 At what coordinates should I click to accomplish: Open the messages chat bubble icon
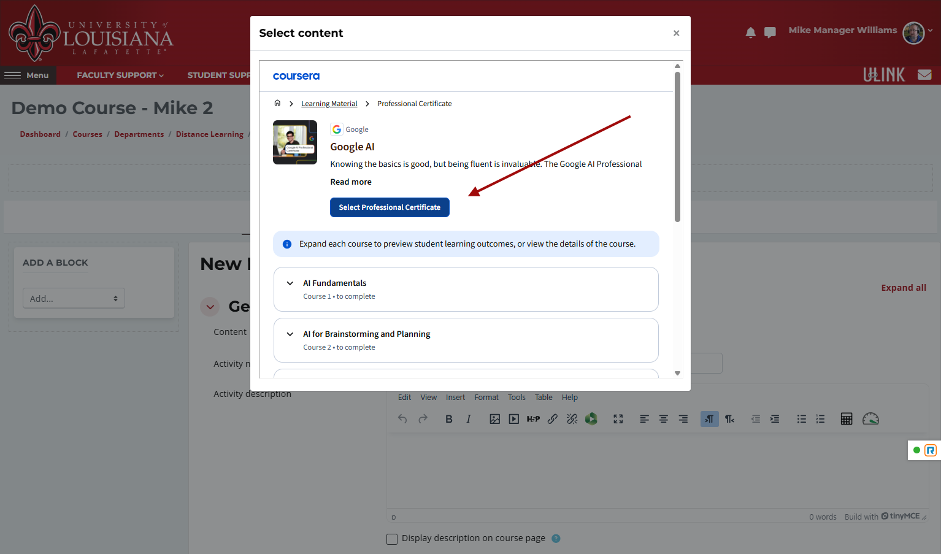coord(770,33)
